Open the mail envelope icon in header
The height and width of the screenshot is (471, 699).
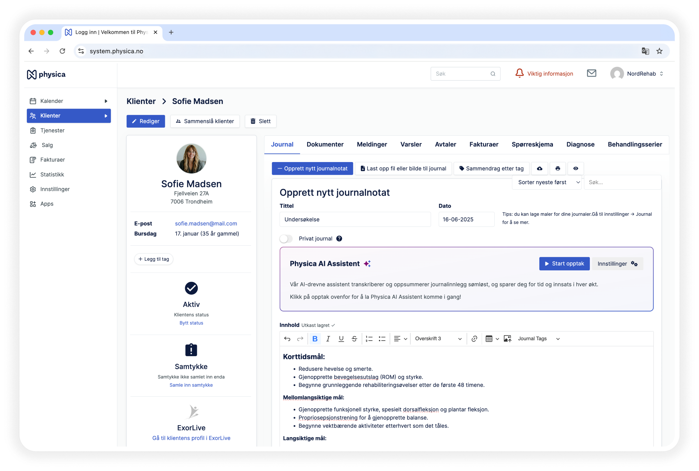click(x=591, y=73)
